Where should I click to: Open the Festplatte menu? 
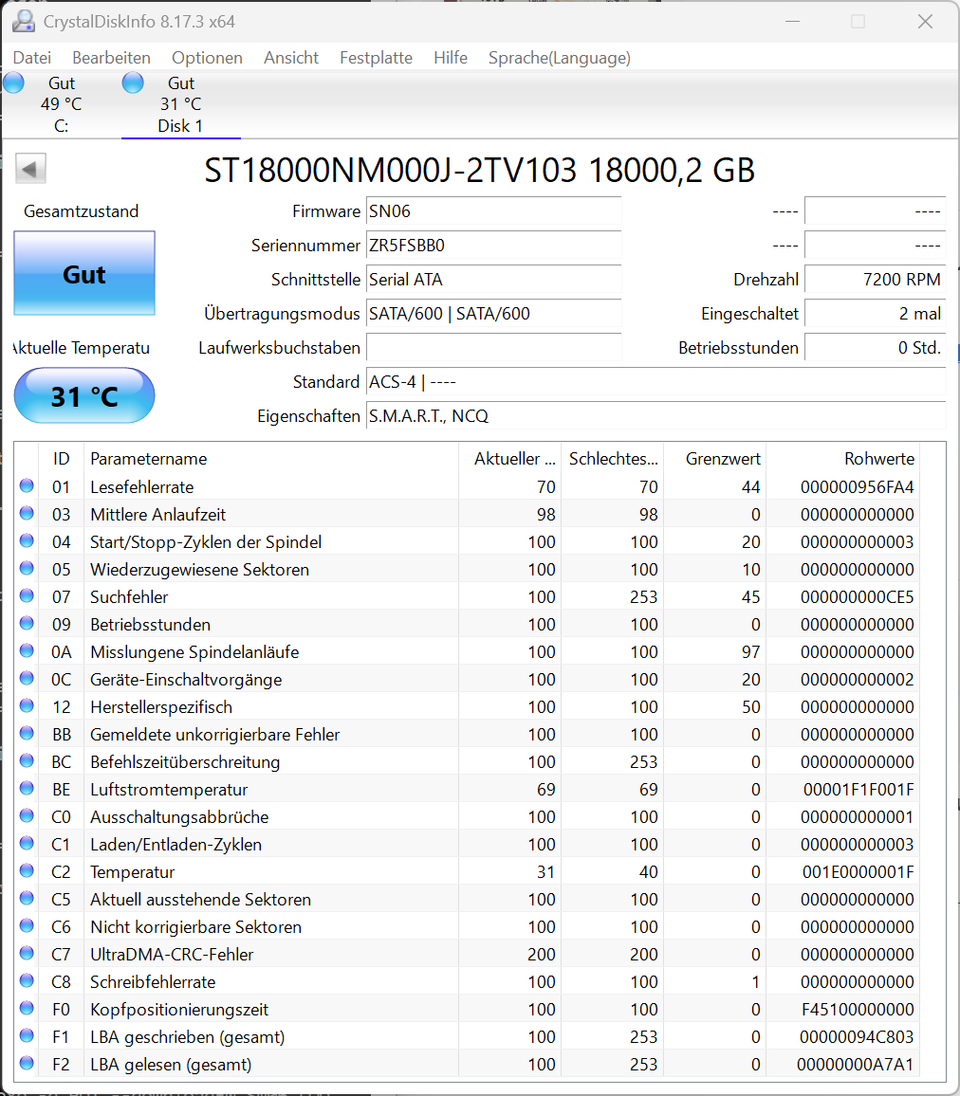click(377, 57)
